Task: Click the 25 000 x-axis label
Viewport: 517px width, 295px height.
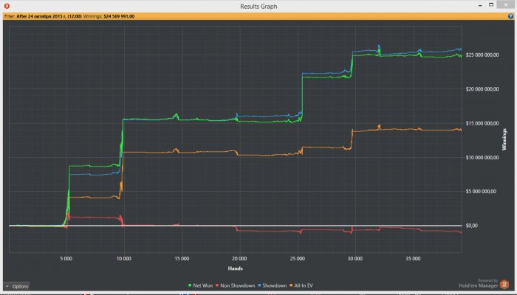Action: click(298, 259)
